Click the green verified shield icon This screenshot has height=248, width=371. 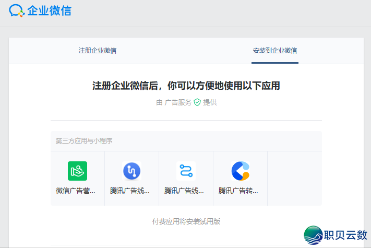[x=197, y=102]
